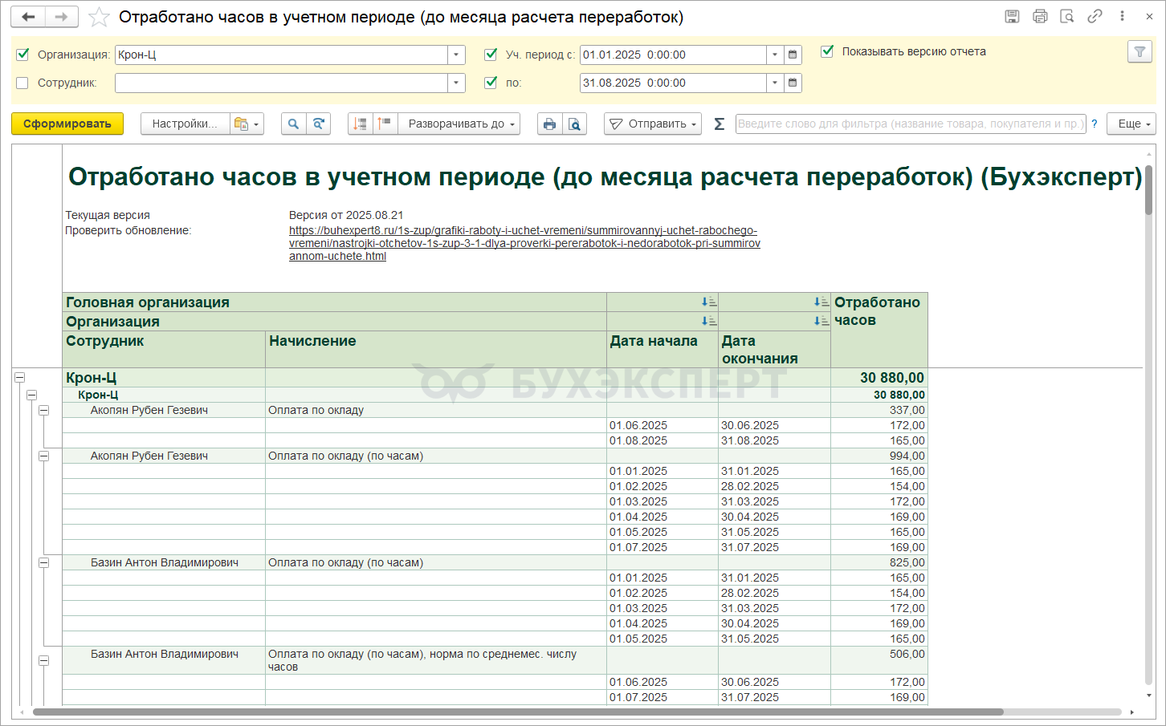Focus the filter word search field
The height and width of the screenshot is (726, 1166).
pyautogui.click(x=911, y=124)
